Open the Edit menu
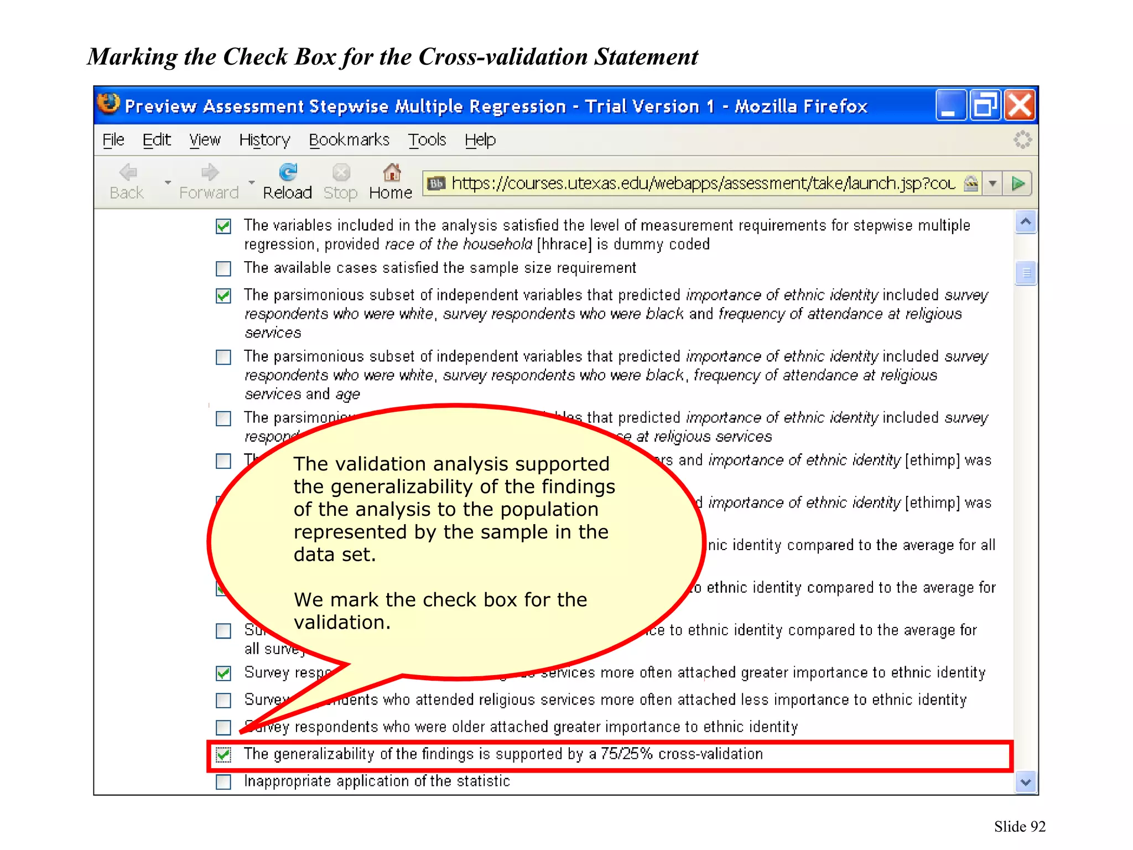 click(x=157, y=140)
